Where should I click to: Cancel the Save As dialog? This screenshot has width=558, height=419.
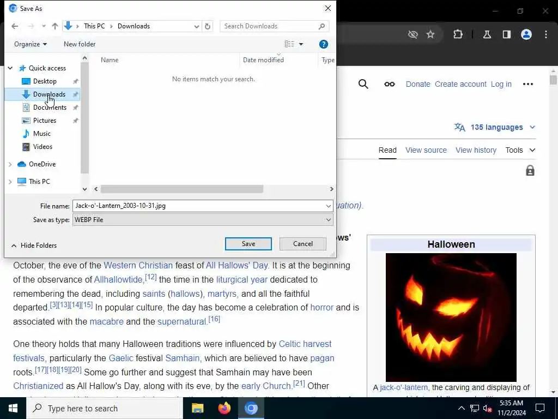[x=303, y=244]
